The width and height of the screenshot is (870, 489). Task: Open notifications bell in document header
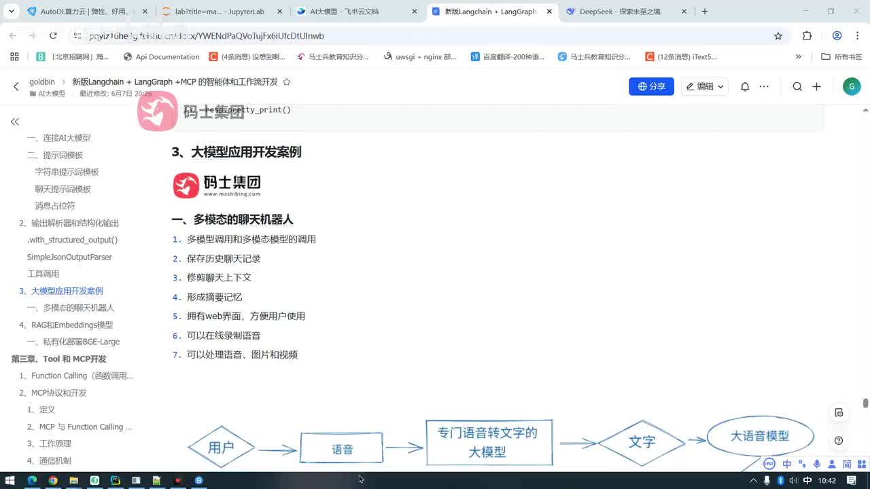pyautogui.click(x=745, y=86)
